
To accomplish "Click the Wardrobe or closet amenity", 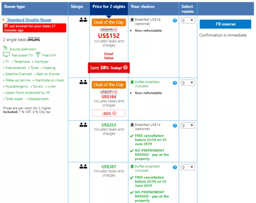I will pyautogui.click(x=49, y=80).
